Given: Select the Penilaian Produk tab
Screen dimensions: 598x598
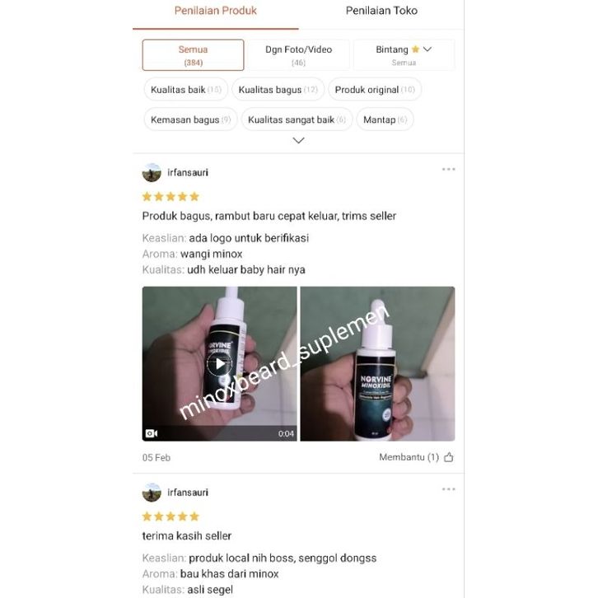Looking at the screenshot, I should 216,11.
